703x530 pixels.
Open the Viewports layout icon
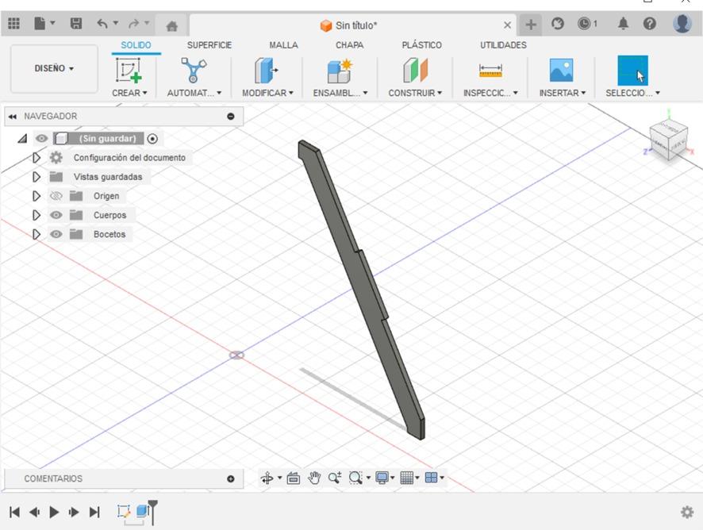(x=431, y=478)
